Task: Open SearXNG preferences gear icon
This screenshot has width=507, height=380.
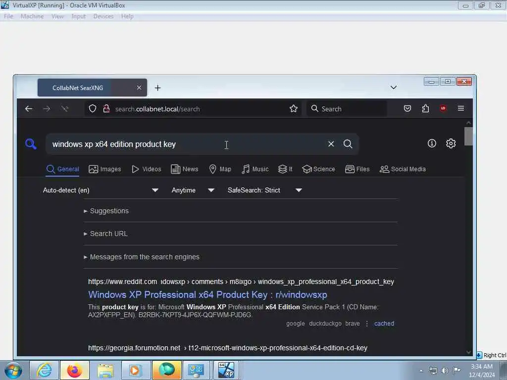Action: [451, 143]
